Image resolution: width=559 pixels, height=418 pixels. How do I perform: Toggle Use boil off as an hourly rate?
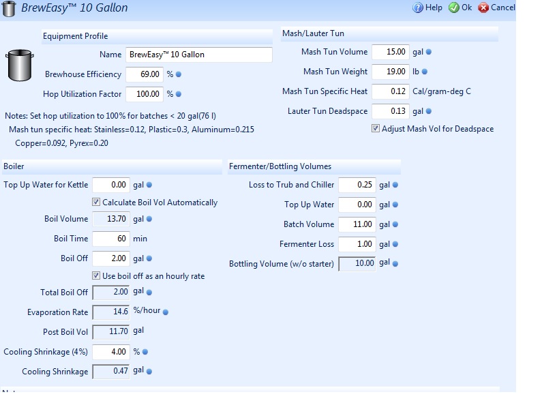click(96, 275)
